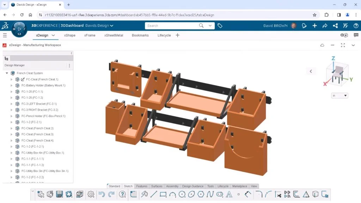Select the Line sketch tool
Screen dimensions: 361x203
pyautogui.click(x=154, y=194)
